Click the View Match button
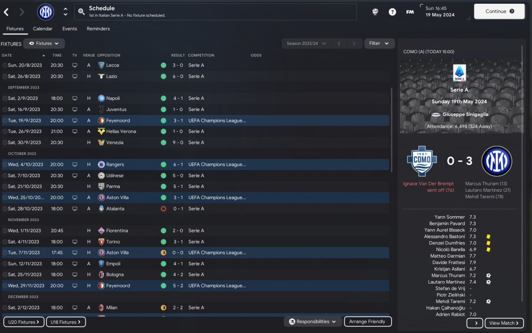This screenshot has width=532, height=333. pyautogui.click(x=504, y=323)
